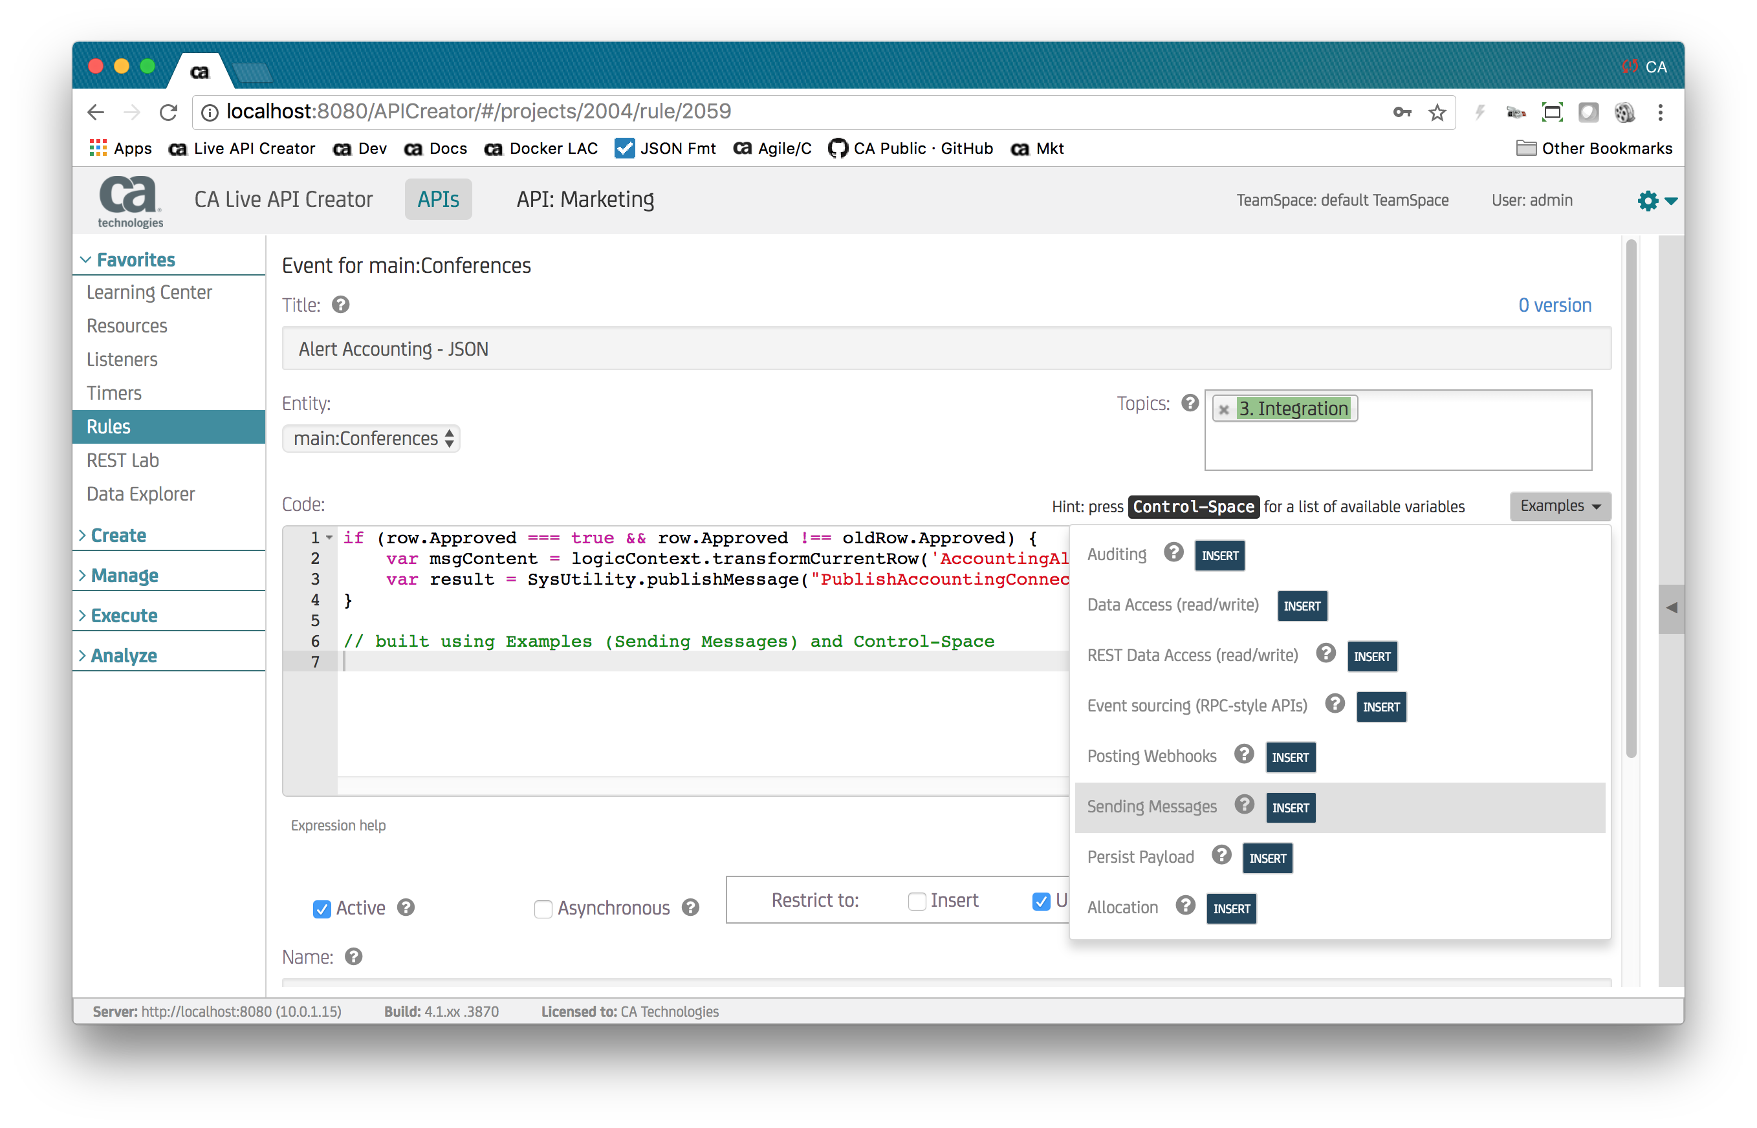
Task: Open the main:Conferences entity dropdown
Action: coord(371,439)
